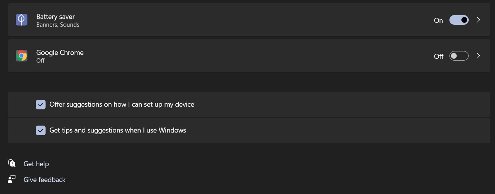Click the Get help chat bubble icon
This screenshot has width=495, height=194.
coord(12,163)
